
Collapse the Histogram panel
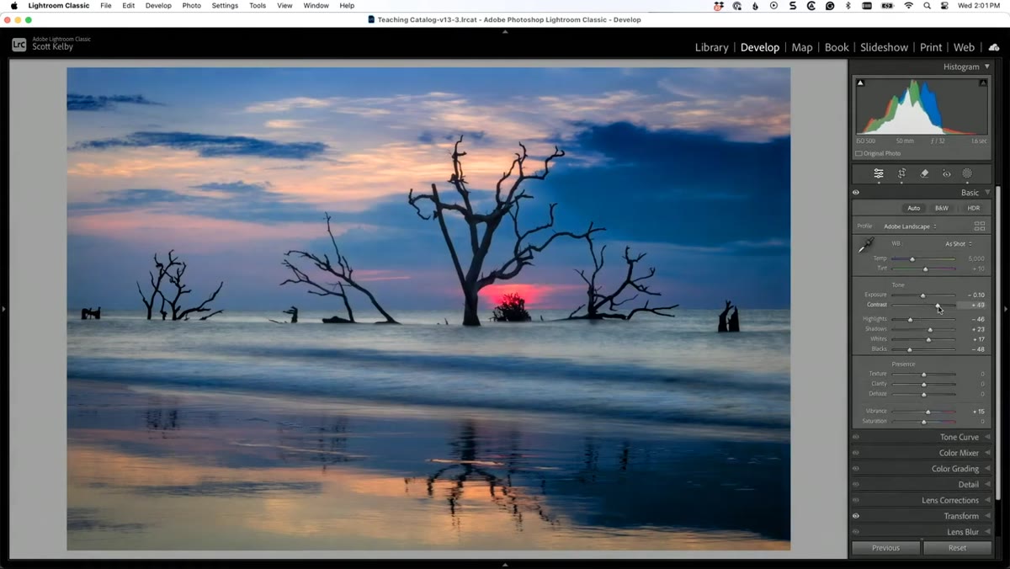[x=987, y=66]
